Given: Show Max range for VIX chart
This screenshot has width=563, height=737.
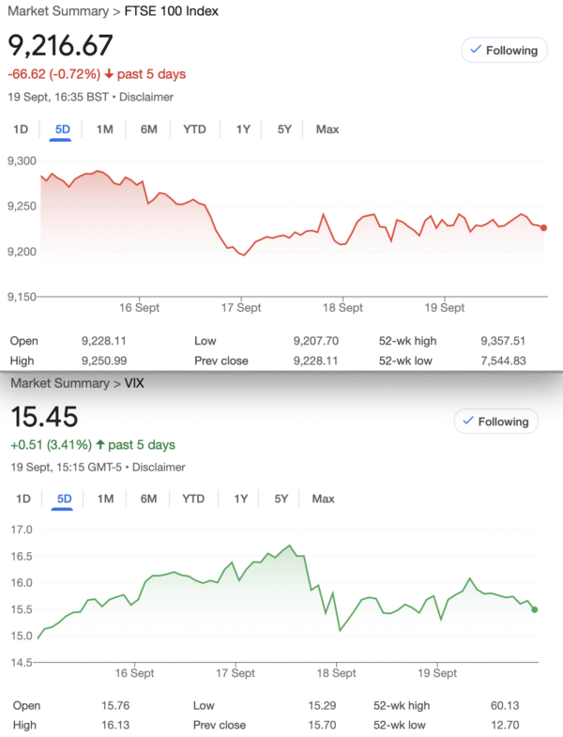Looking at the screenshot, I should (x=323, y=499).
